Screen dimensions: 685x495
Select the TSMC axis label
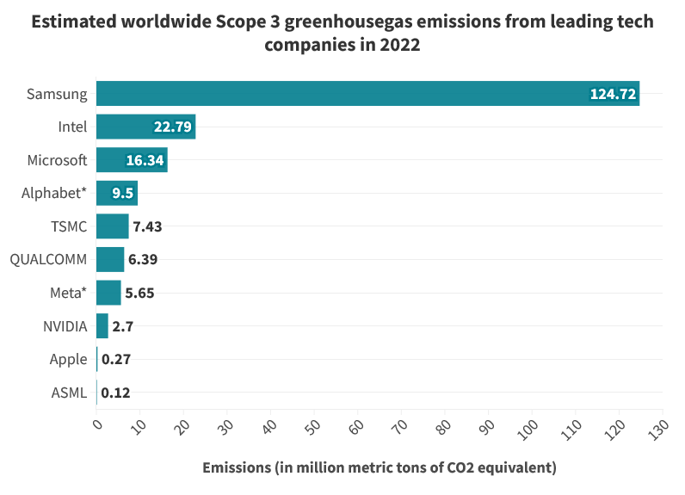click(x=69, y=226)
